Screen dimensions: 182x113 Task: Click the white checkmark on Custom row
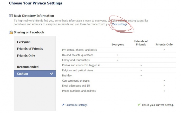point(52,74)
